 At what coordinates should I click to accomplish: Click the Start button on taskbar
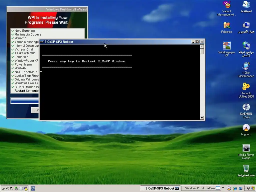pyautogui.click(x=250, y=188)
